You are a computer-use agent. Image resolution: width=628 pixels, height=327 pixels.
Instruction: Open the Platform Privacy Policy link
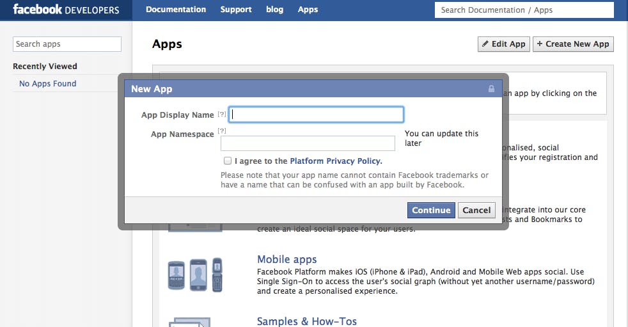coord(336,161)
